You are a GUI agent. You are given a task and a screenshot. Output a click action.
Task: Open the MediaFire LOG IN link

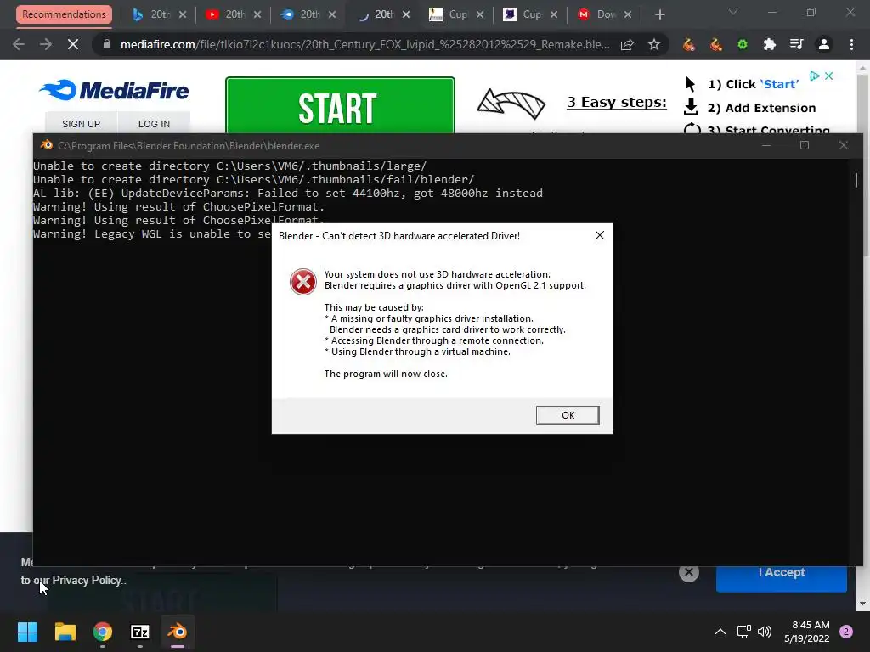tap(154, 124)
